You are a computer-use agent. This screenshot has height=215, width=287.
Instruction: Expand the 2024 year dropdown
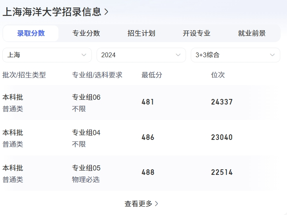pos(141,55)
